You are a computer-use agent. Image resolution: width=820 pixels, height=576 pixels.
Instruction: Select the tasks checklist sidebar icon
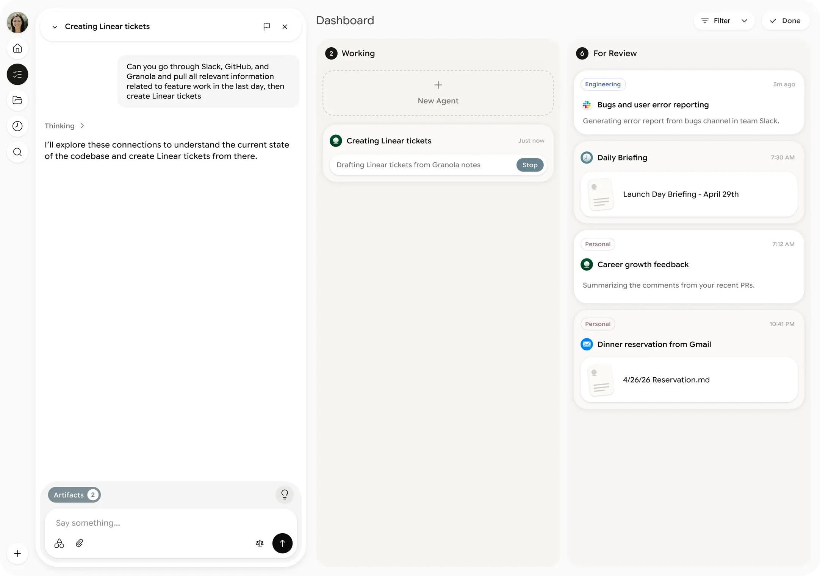click(x=17, y=74)
